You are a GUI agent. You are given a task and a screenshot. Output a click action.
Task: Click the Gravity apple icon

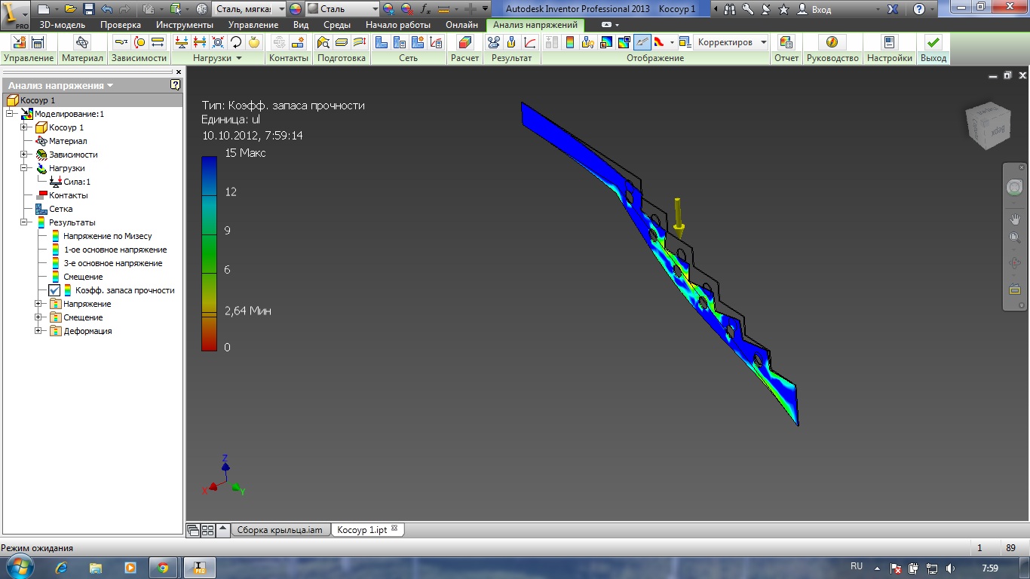[254, 42]
